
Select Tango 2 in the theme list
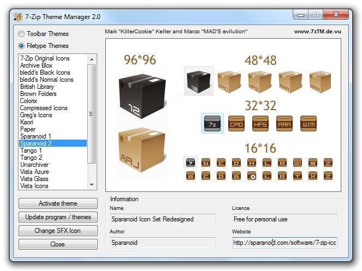pos(31,158)
